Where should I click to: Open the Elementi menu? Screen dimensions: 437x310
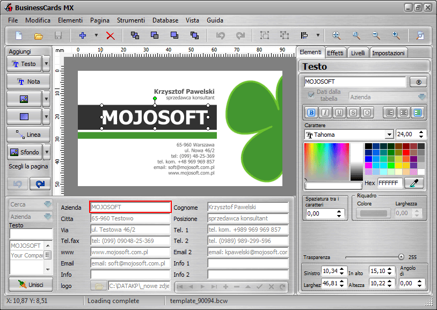tap(70, 20)
